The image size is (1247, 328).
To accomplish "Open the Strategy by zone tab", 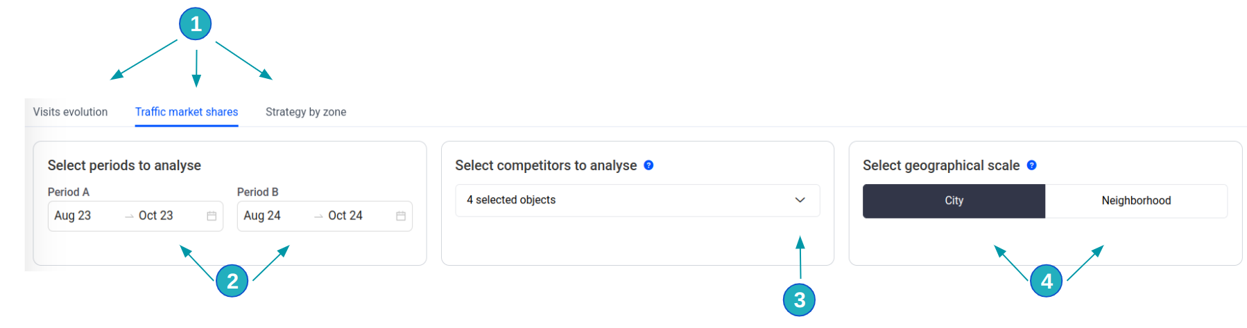I will point(306,112).
